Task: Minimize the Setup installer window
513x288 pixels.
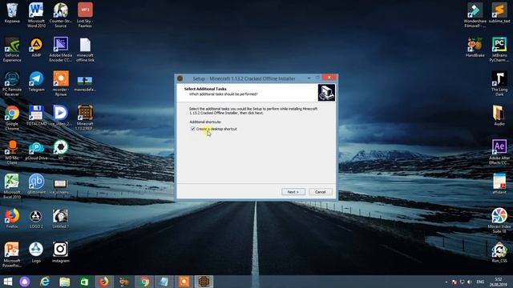Action: pos(309,78)
